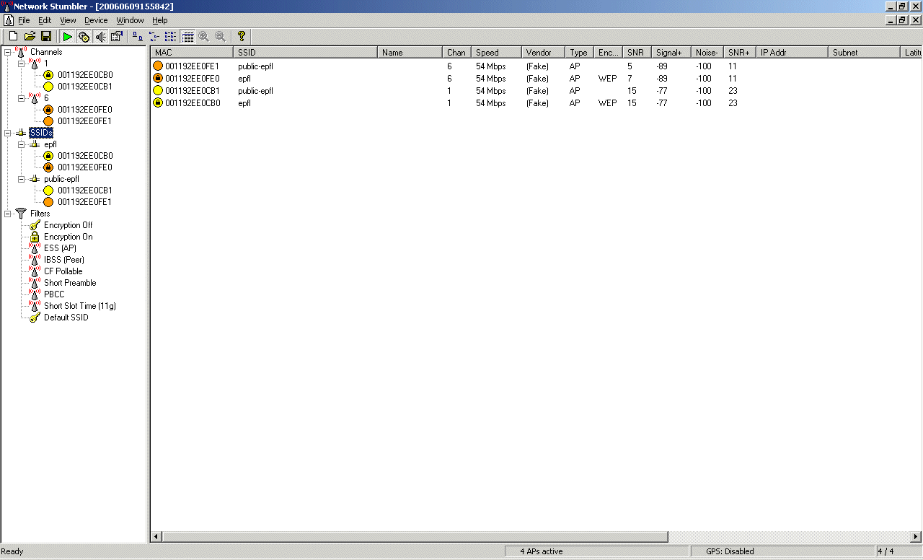
Task: Select list row with MAC 001192EE0FE1
Action: pyautogui.click(x=536, y=66)
